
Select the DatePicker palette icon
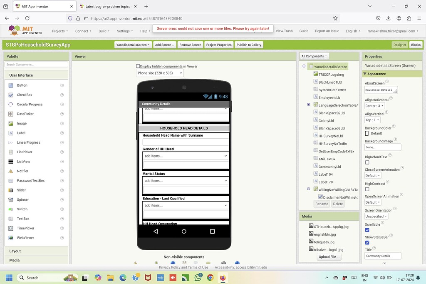coord(11,114)
